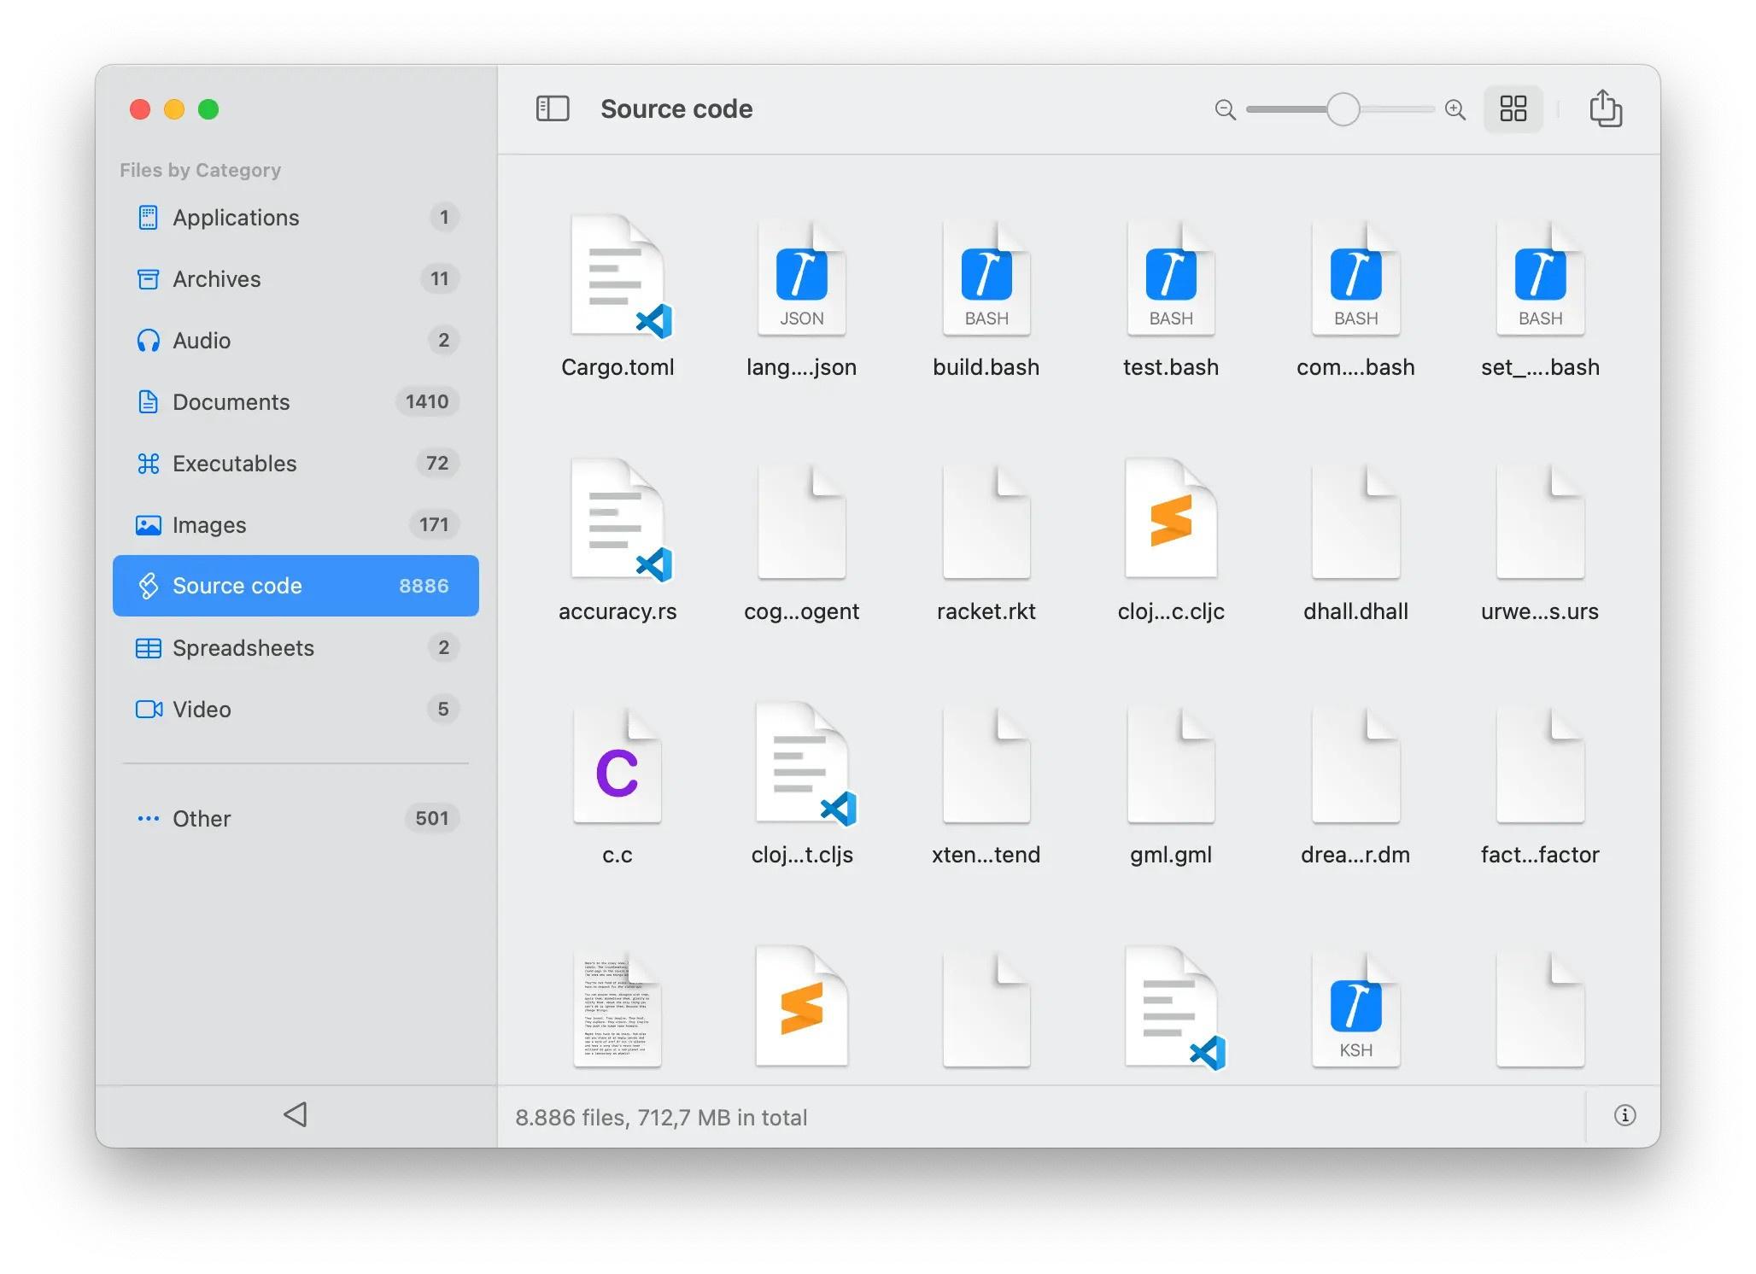Go back using the back arrow
The height and width of the screenshot is (1274, 1756).
(x=296, y=1114)
